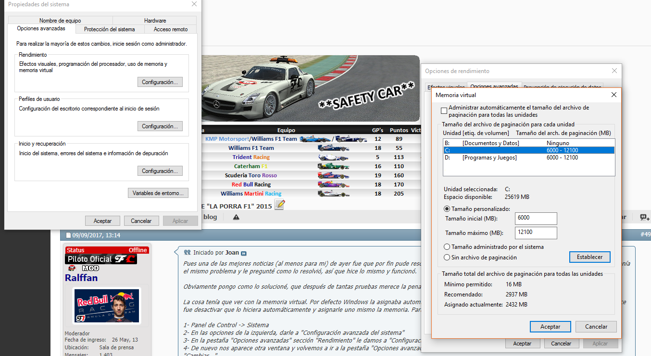Click "KMP Motorsport" team name text
Image resolution: width=651 pixels, height=356 pixels.
[227, 139]
